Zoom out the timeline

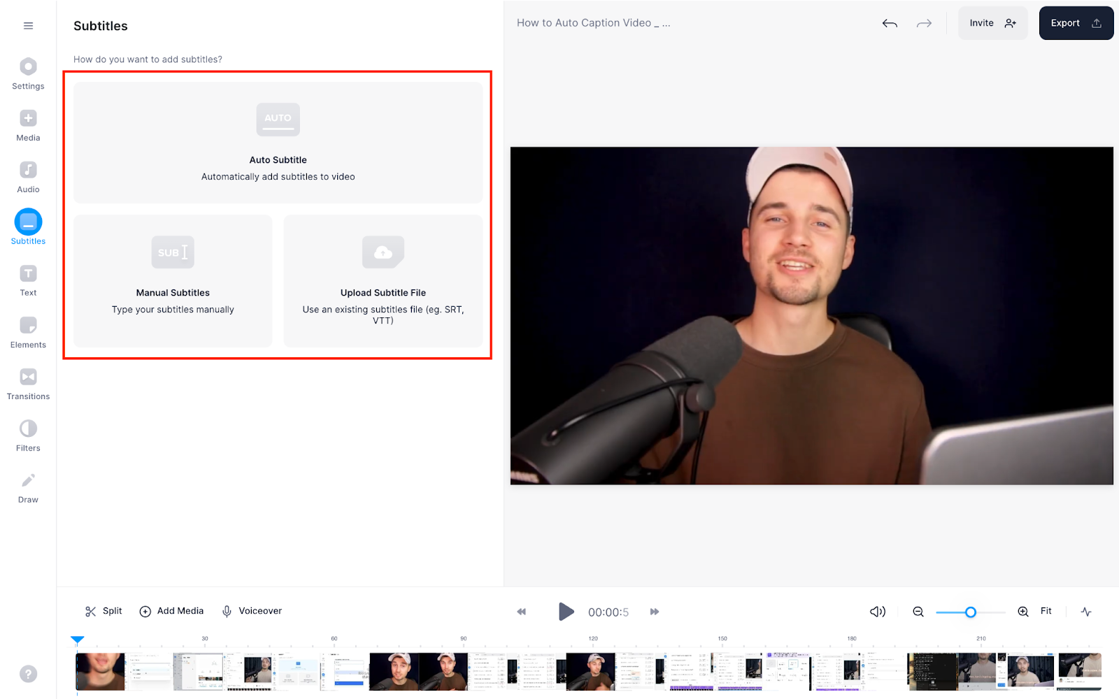pyautogui.click(x=918, y=612)
